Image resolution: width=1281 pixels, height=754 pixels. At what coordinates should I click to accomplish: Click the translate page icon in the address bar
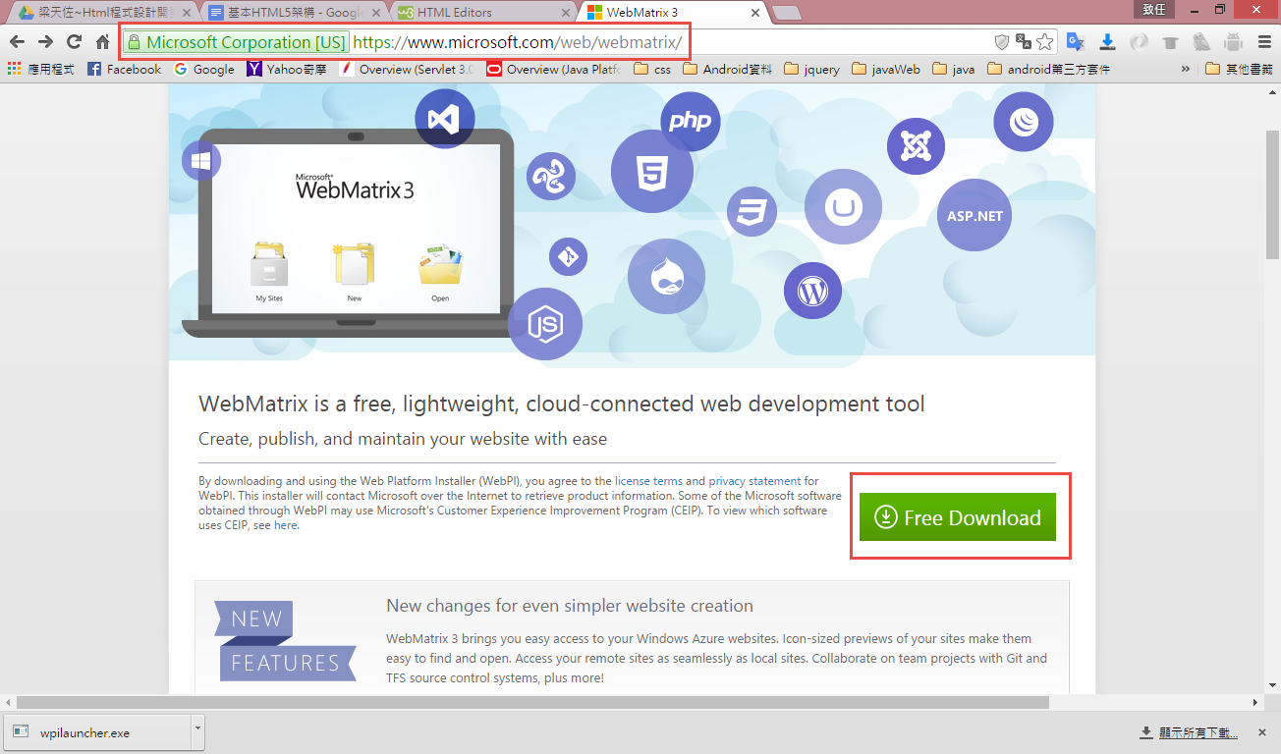pos(1024,42)
